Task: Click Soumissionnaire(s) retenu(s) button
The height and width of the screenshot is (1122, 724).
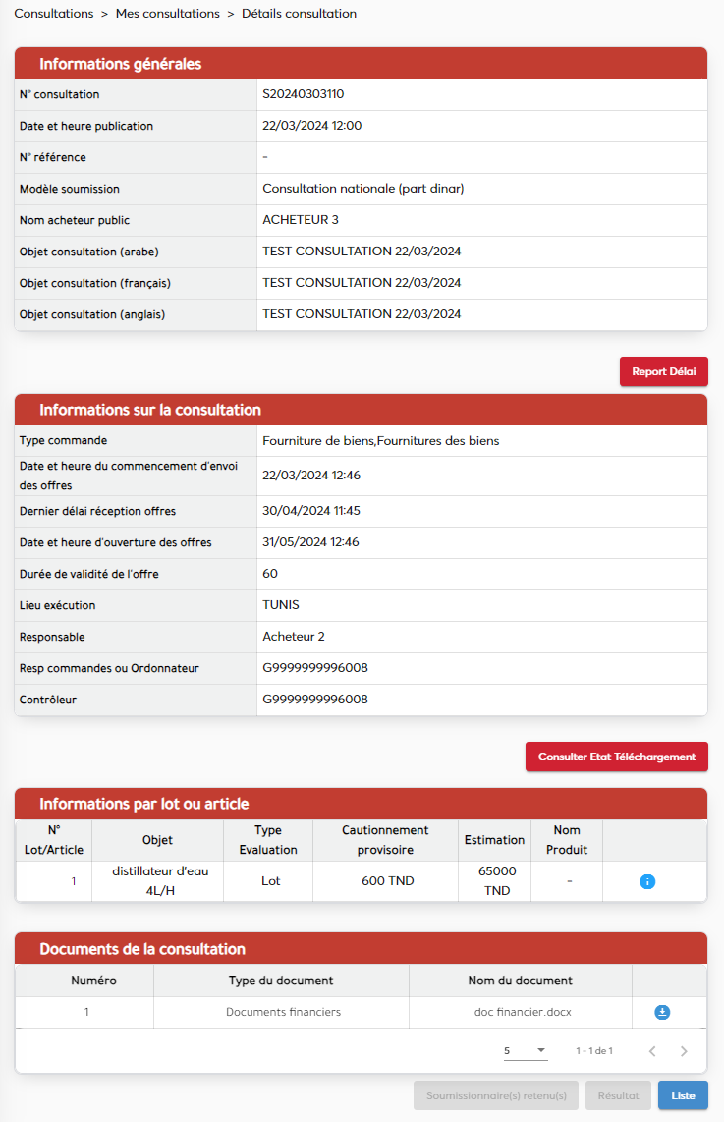Action: [496, 1095]
